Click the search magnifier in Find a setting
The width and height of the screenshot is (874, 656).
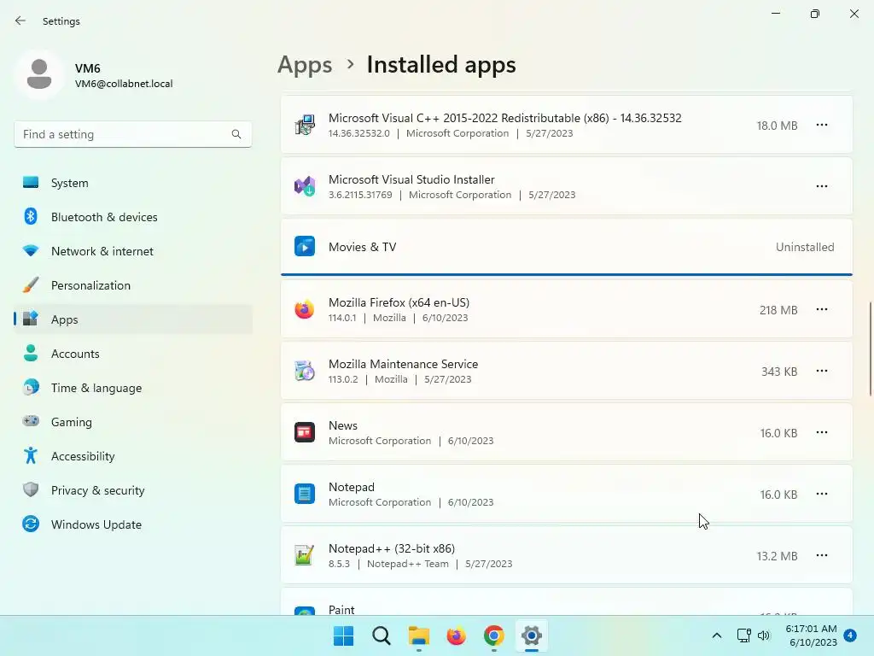(236, 134)
